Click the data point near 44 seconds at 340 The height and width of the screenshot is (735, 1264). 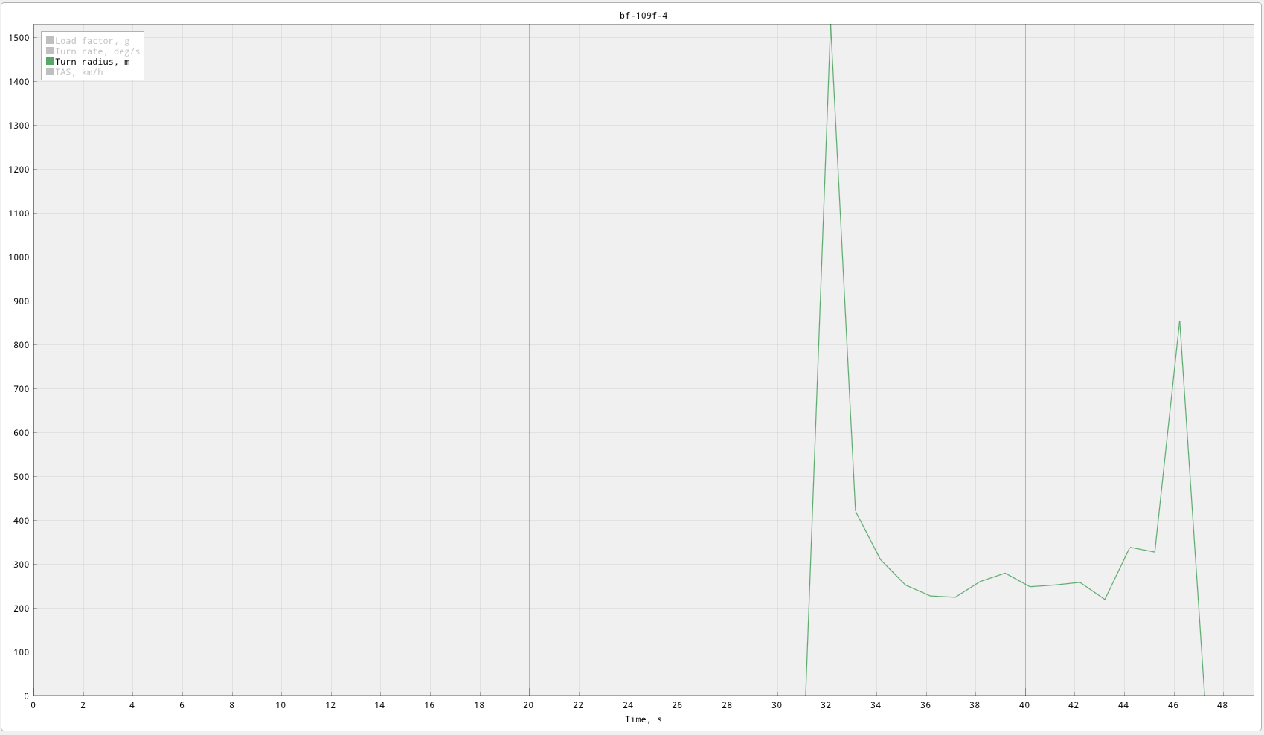1129,548
